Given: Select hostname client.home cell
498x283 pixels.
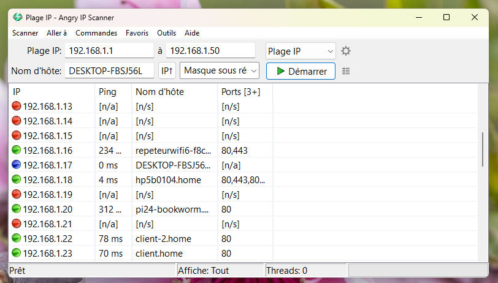Looking at the screenshot, I should (159, 254).
